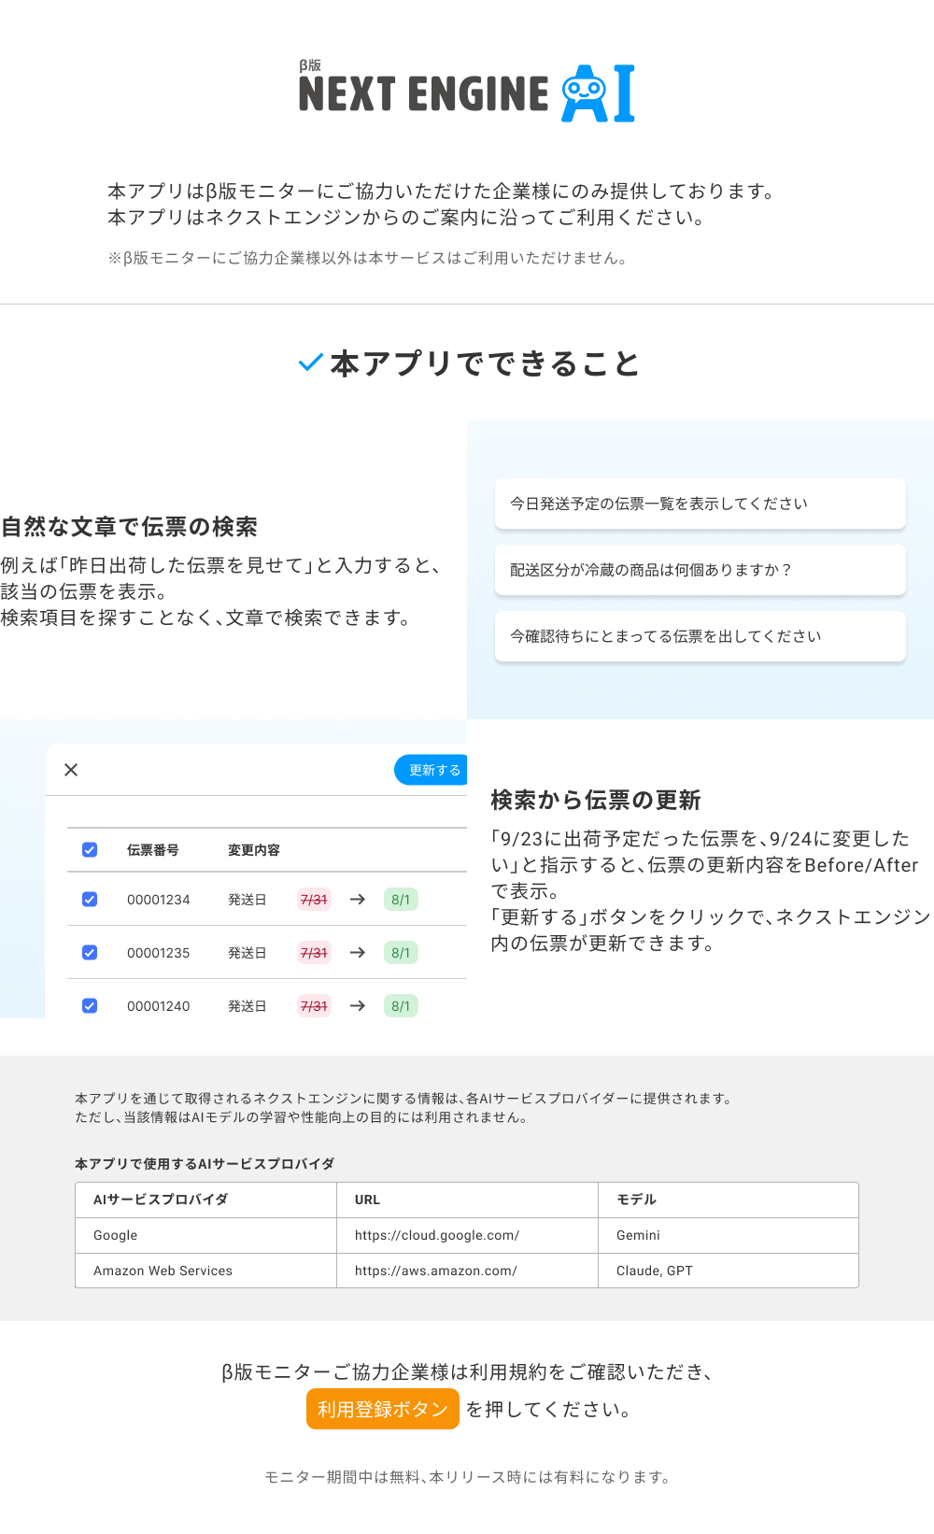The image size is (934, 1534).
Task: Click the arrow icon in row 00001235
Action: 358,953
